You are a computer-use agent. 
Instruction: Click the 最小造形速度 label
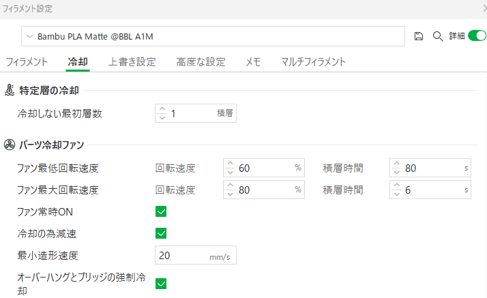[x=48, y=256]
